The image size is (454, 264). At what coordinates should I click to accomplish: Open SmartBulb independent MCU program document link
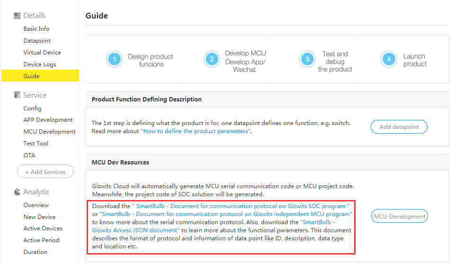click(x=226, y=214)
